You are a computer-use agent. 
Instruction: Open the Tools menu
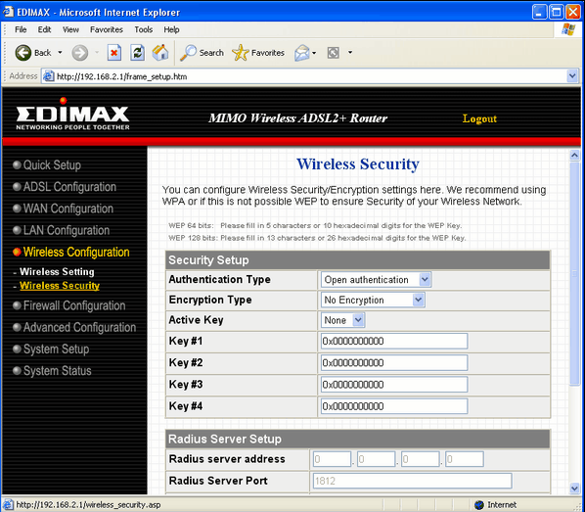coord(143,29)
